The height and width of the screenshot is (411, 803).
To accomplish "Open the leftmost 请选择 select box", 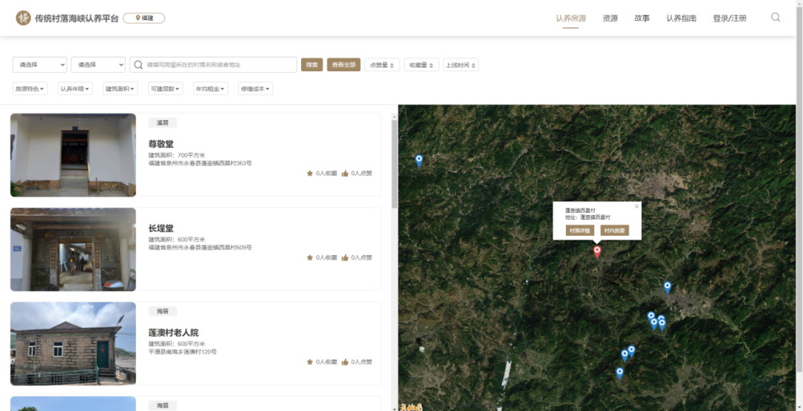I will pos(40,65).
